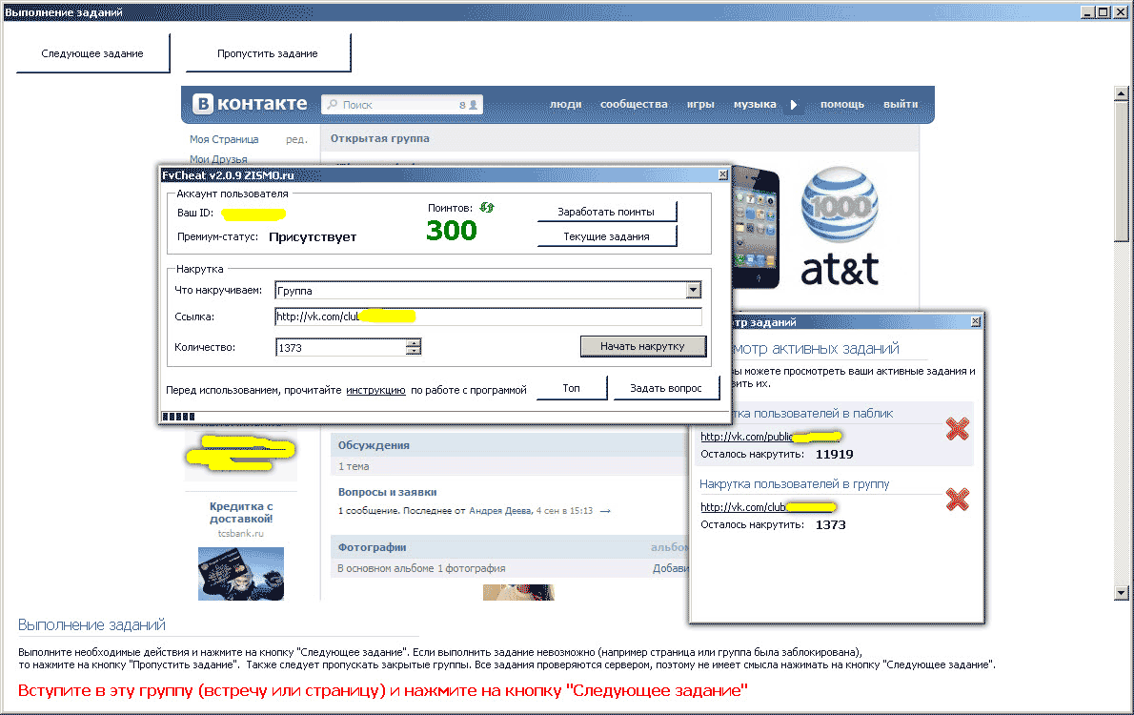This screenshot has height=715, width=1134.
Task: Decrease the Количество value with down arrow
Action: 413,352
